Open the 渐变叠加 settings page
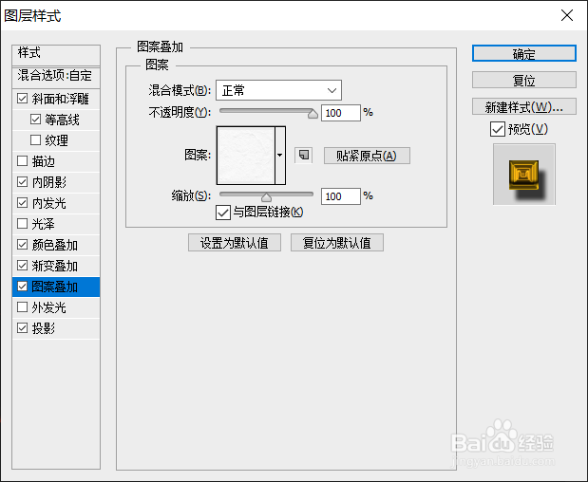This screenshot has height=482, width=588. pyautogui.click(x=55, y=266)
